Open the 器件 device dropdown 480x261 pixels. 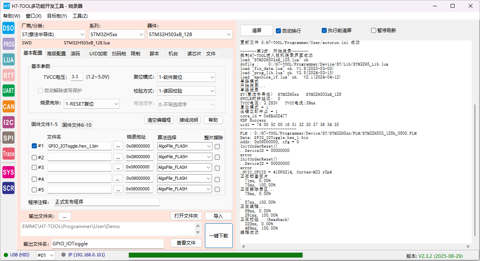point(190,35)
